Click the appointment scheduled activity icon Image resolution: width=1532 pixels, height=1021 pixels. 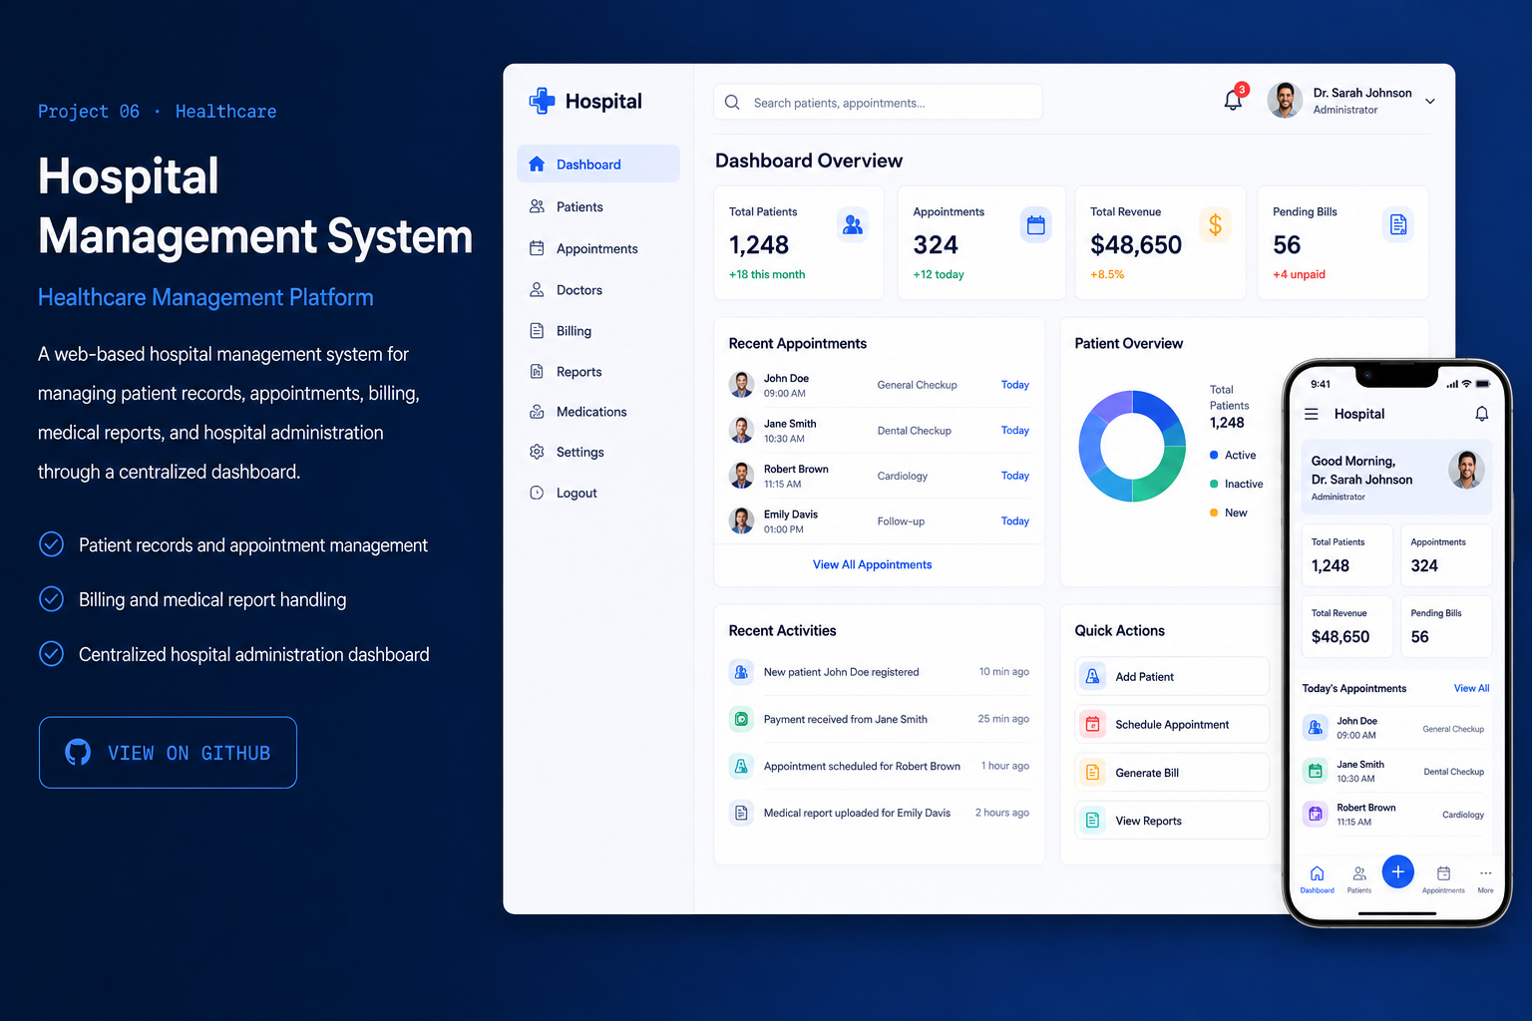click(741, 766)
